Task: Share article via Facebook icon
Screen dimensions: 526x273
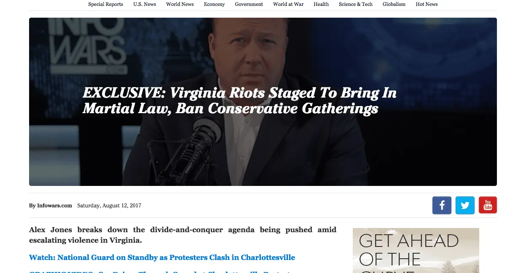Action: (442, 205)
